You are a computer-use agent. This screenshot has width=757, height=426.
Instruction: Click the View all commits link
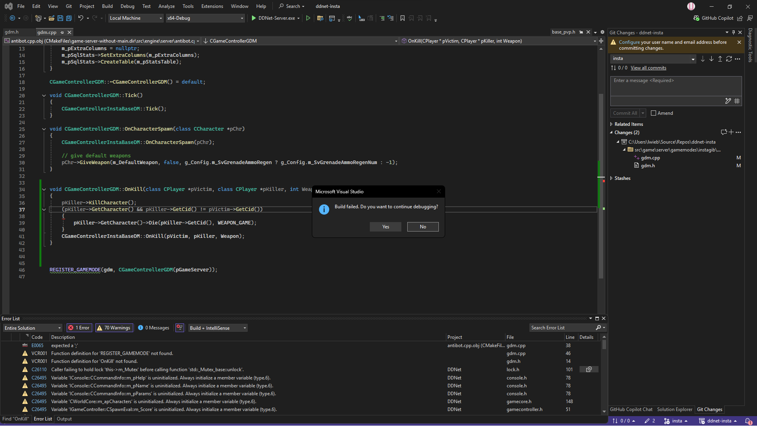[648, 68]
